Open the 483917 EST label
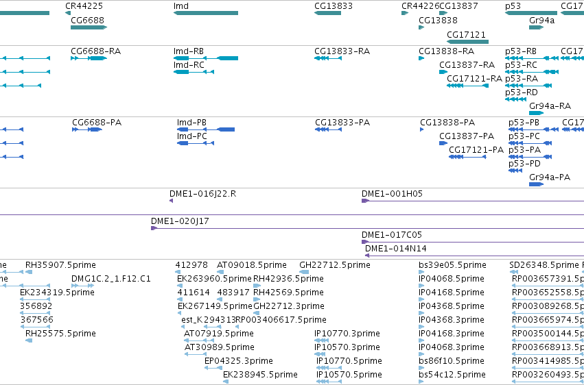This screenshot has height=385, width=584. click(x=233, y=293)
